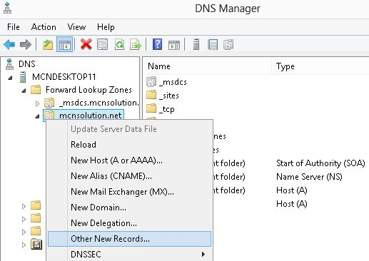This screenshot has height=261, width=369.
Task: Select the _sites list entry
Action: [168, 96]
